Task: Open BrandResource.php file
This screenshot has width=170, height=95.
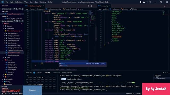Action: [12, 45]
